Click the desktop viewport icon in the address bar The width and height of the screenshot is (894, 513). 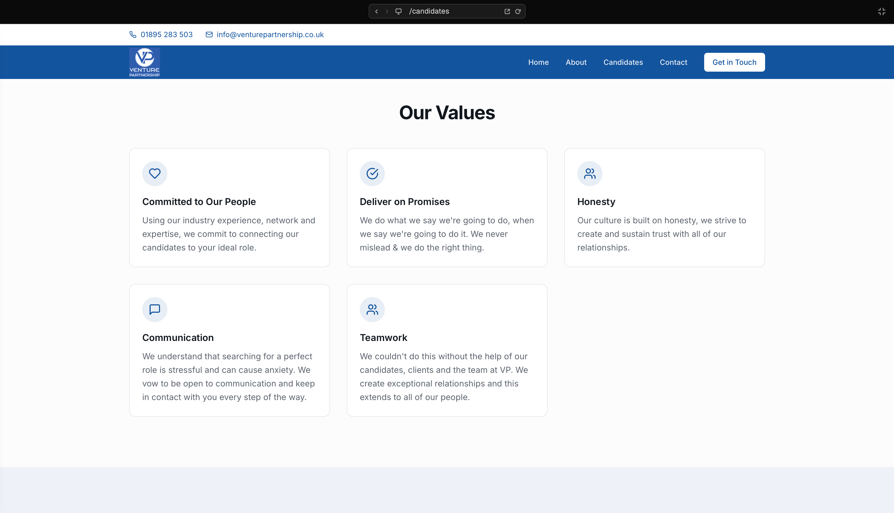click(x=398, y=11)
